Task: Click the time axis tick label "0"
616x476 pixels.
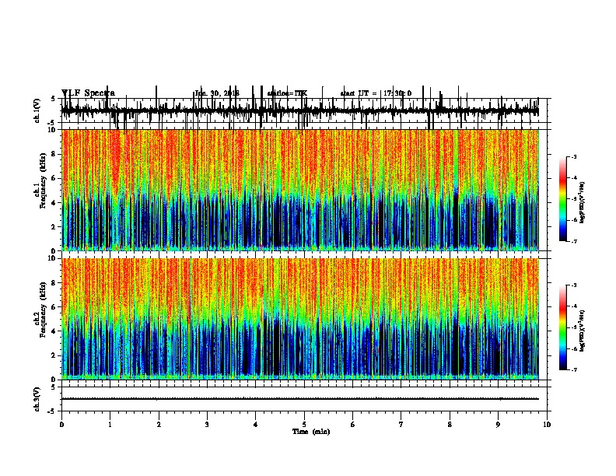Action: (x=61, y=425)
